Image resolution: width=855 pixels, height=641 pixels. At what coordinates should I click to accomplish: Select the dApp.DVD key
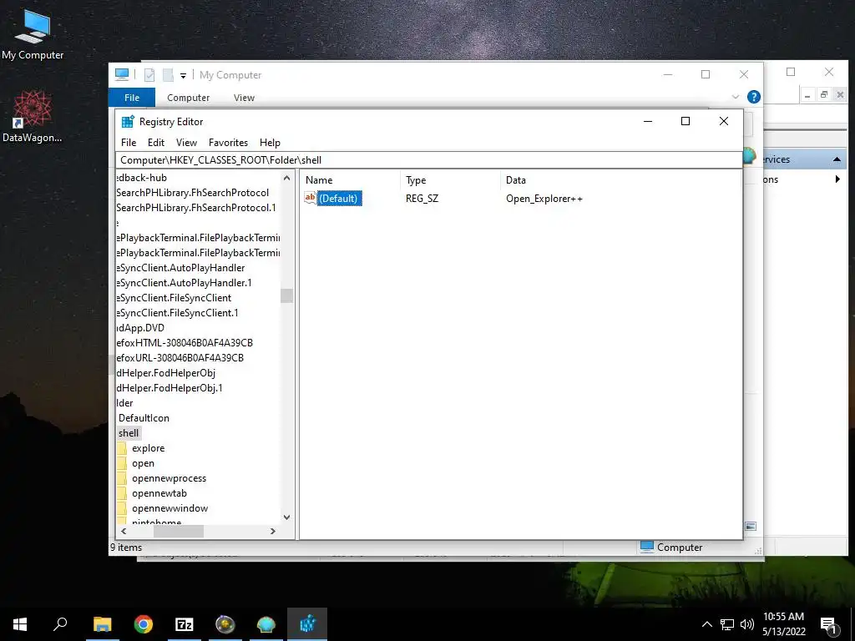(140, 327)
